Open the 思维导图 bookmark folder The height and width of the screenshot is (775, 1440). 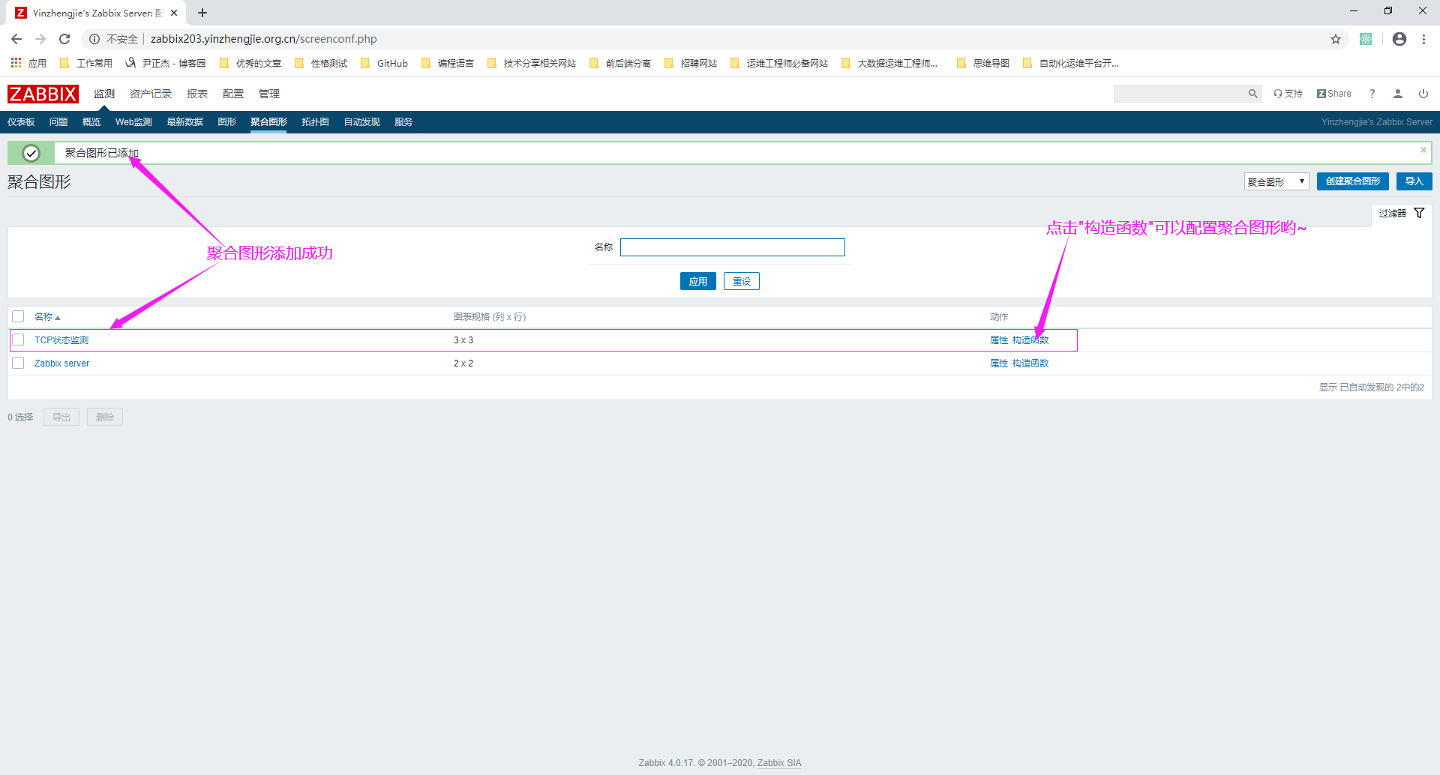click(983, 63)
